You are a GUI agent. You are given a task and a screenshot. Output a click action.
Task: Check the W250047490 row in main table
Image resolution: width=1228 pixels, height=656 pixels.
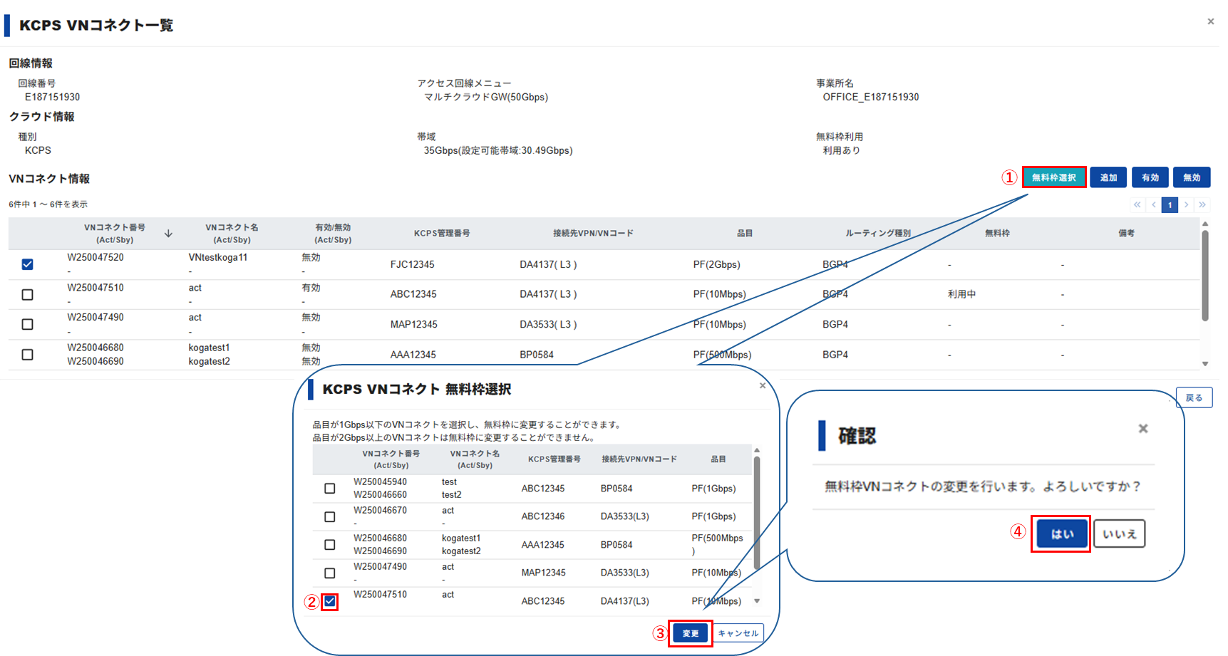27,324
